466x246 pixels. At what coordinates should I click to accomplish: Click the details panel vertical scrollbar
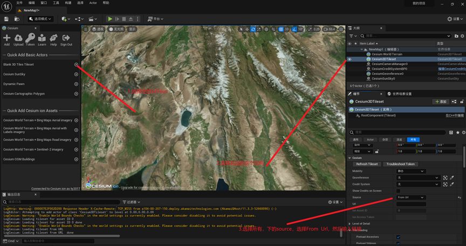(464, 156)
